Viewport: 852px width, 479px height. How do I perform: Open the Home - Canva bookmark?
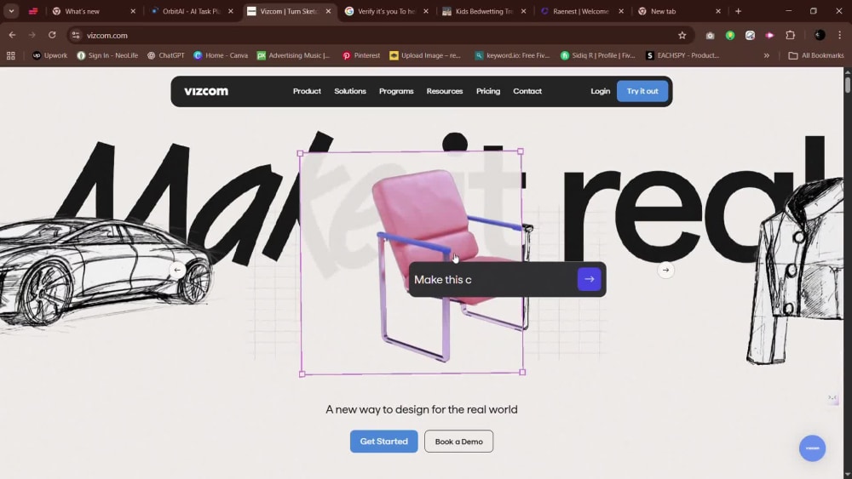coord(221,55)
